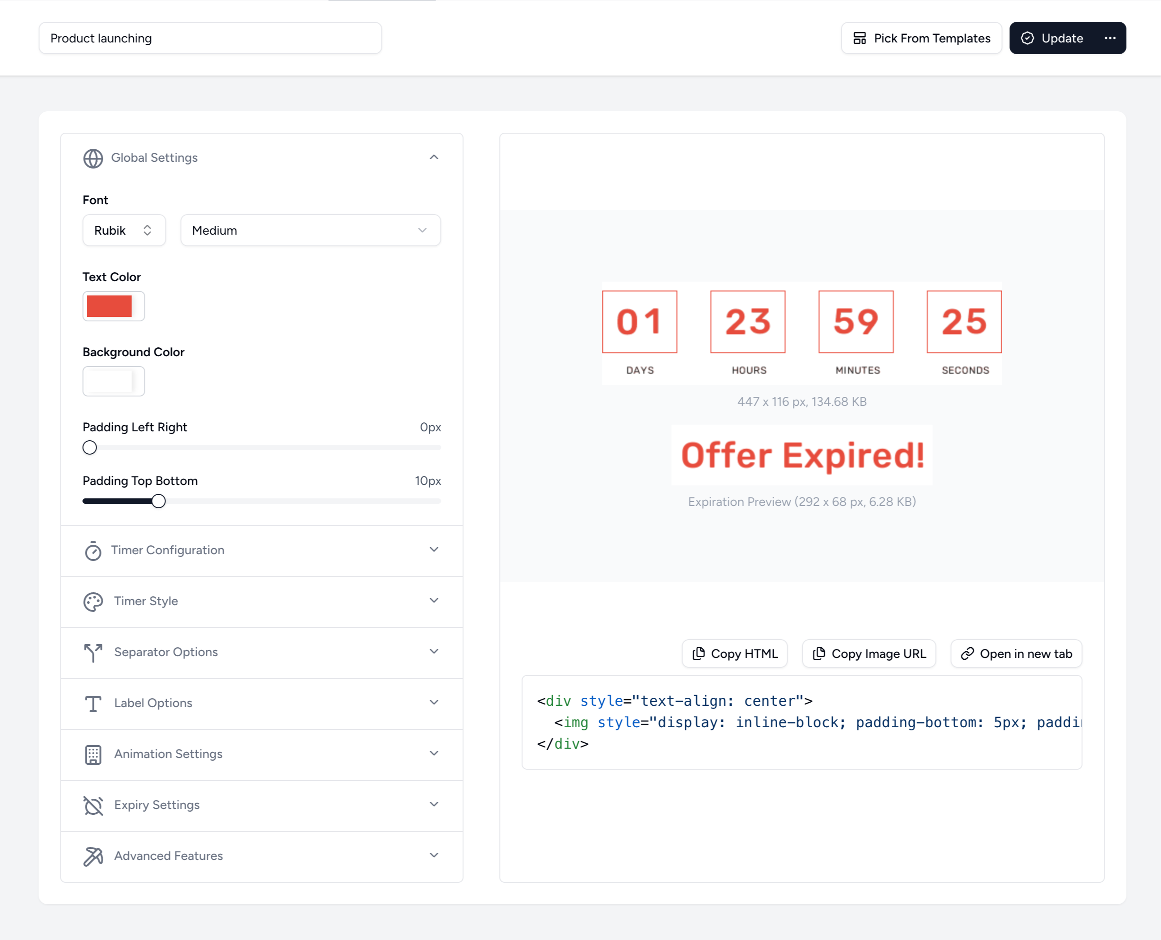Click the Timer Style palette icon
The width and height of the screenshot is (1161, 940).
[93, 602]
